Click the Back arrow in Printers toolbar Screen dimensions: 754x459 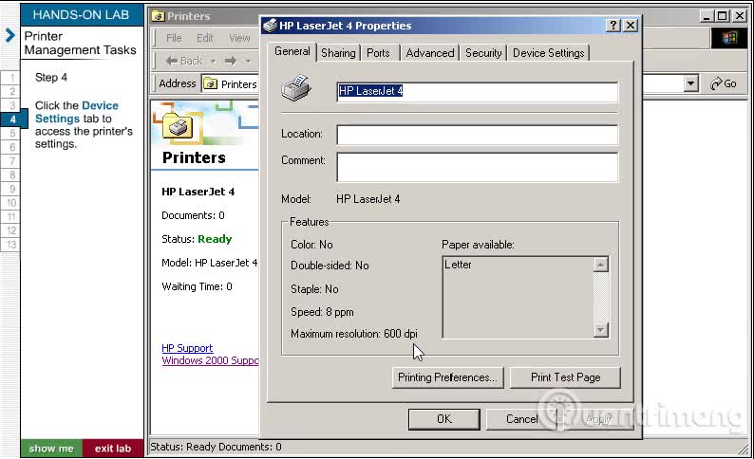tap(184, 61)
